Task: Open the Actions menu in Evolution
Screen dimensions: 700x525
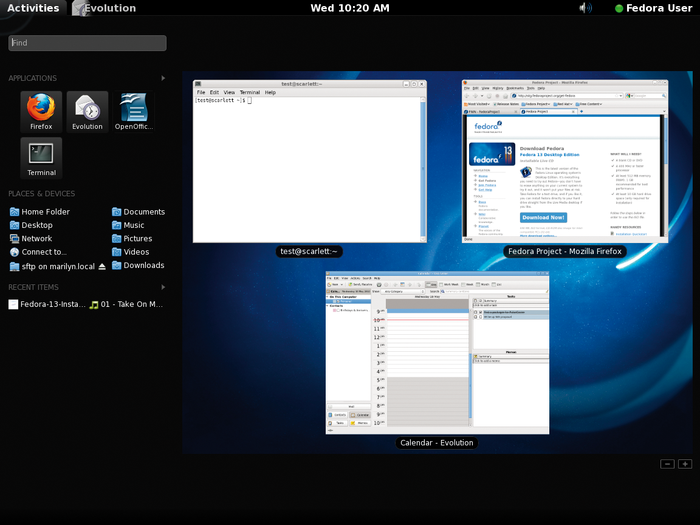Action: (355, 278)
